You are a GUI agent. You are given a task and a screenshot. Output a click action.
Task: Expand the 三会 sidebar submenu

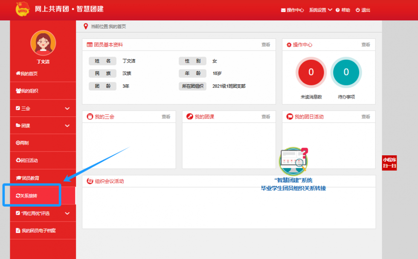coord(67,108)
